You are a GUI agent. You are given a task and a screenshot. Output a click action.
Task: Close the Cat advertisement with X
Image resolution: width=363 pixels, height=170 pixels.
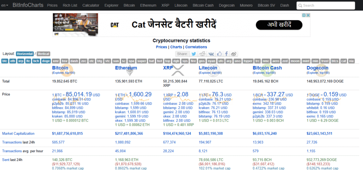308,15
